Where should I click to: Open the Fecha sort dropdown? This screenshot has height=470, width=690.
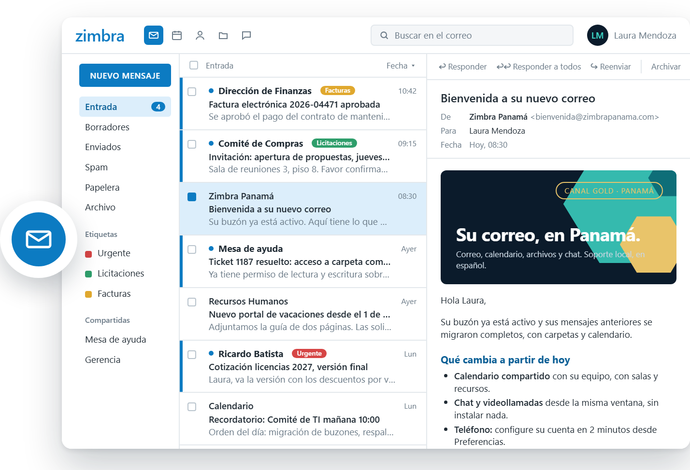[401, 66]
